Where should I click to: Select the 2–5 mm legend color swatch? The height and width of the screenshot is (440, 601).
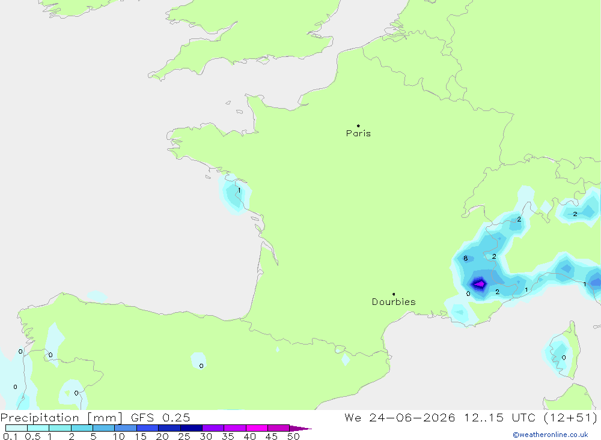(82, 428)
